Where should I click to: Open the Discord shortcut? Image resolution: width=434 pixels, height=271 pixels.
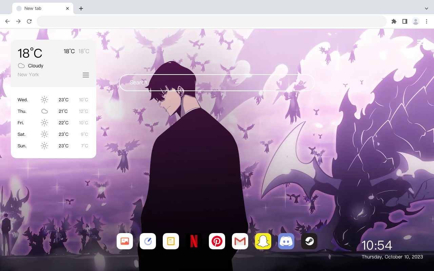(x=286, y=241)
